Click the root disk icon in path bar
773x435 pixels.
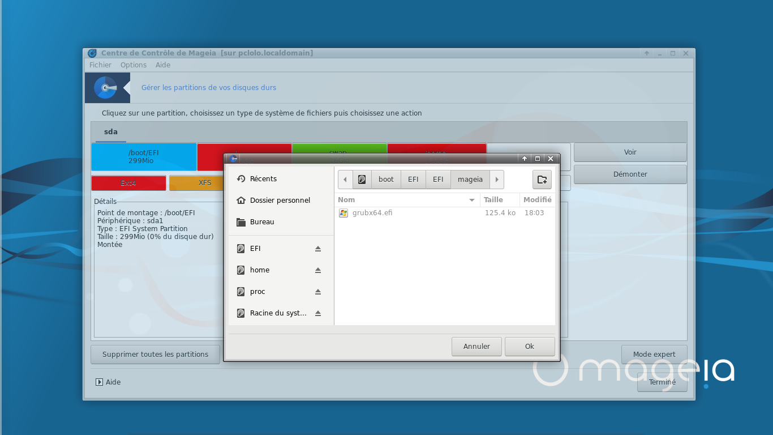362,180
